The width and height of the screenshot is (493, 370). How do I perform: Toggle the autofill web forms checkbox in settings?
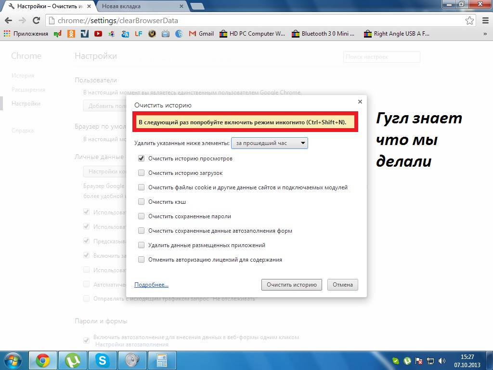[x=87, y=341]
